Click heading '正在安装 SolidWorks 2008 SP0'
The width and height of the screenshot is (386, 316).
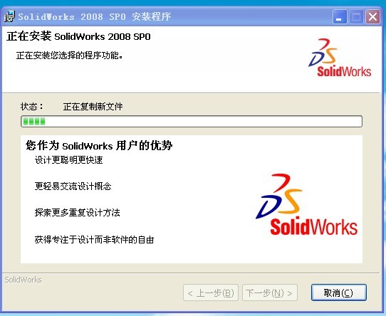78,36
